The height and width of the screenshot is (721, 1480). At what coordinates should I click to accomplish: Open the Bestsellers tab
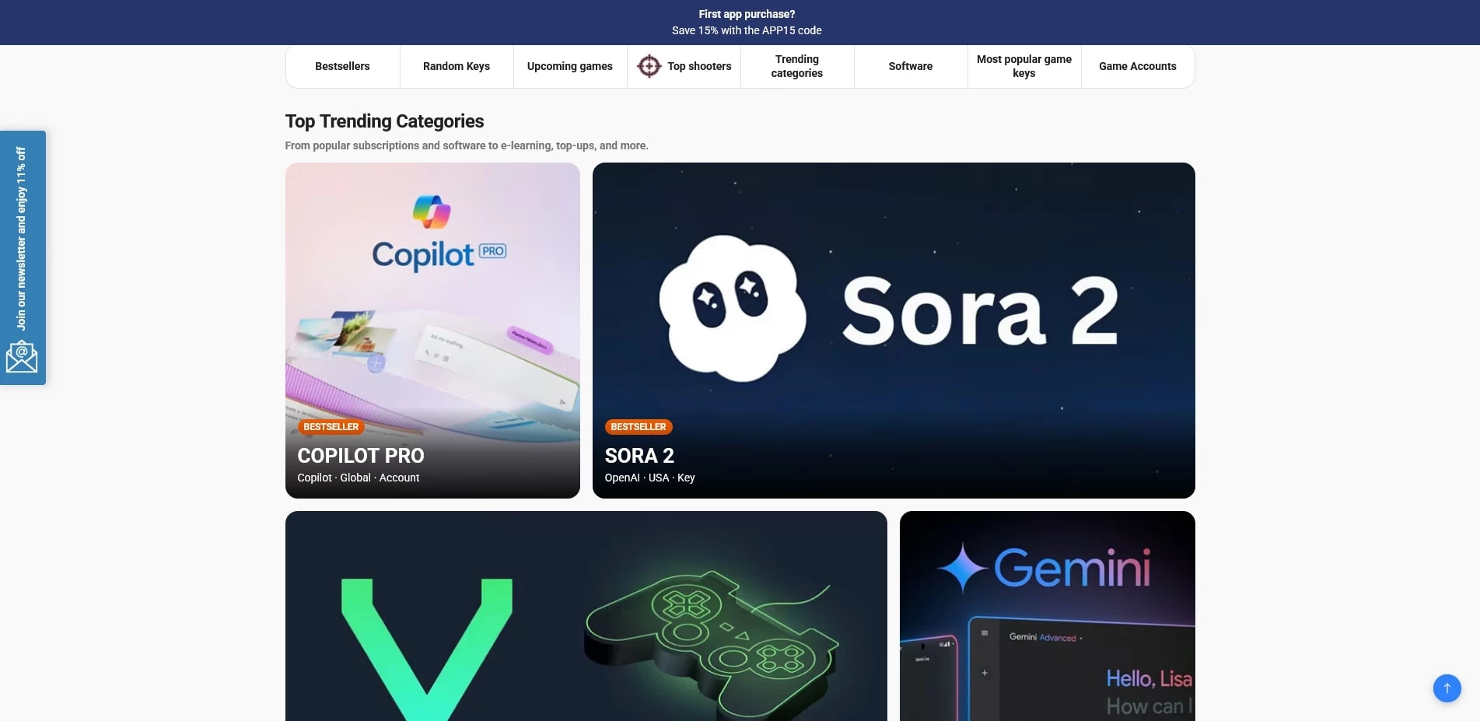pyautogui.click(x=341, y=66)
